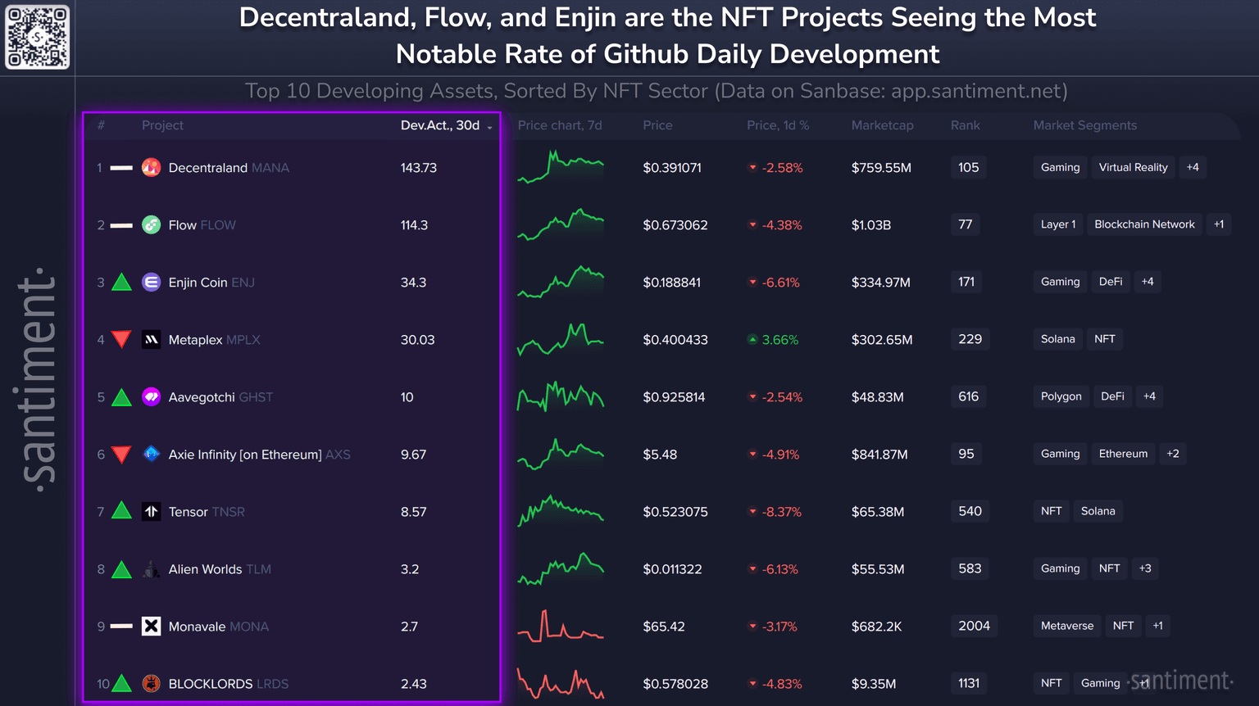Select the Tensor TNSR logo icon
Viewport: 1259px width, 706px height.
pyautogui.click(x=151, y=512)
